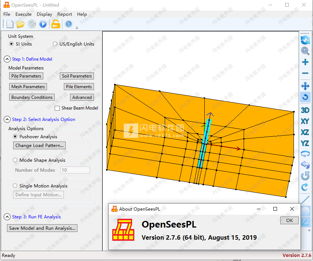Click the OpenSeesPL logo in About dialog

point(123,230)
